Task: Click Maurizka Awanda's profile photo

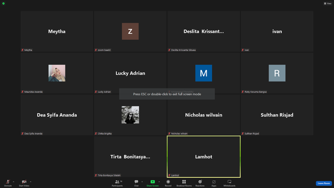Action: click(x=57, y=73)
